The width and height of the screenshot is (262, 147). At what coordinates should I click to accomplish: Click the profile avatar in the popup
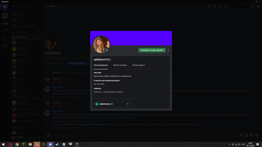tap(101, 44)
